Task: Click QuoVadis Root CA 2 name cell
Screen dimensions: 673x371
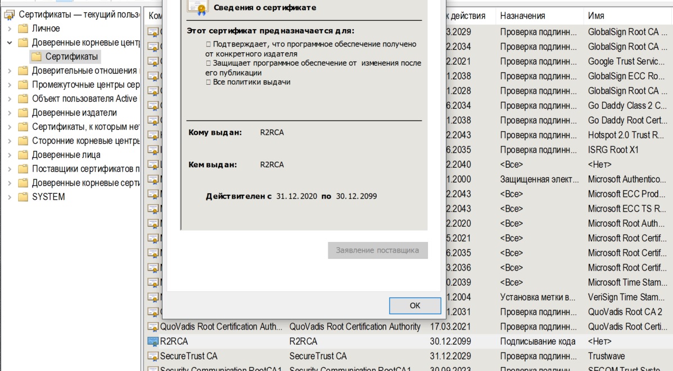Action: (x=625, y=312)
